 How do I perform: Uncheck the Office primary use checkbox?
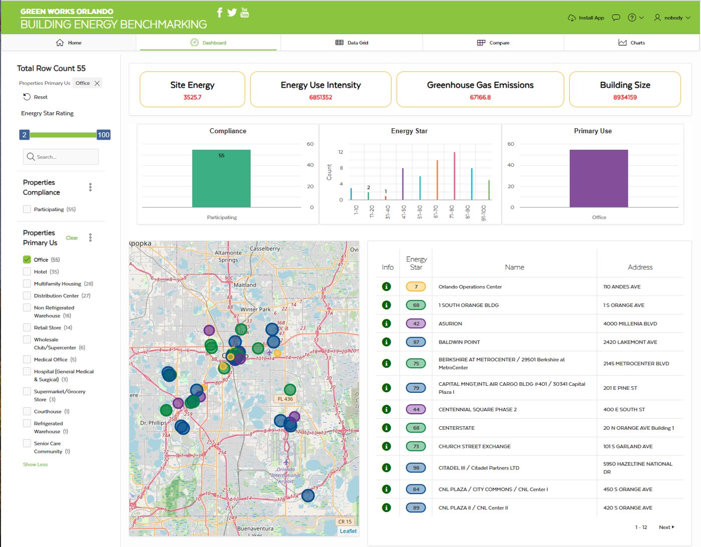27,259
